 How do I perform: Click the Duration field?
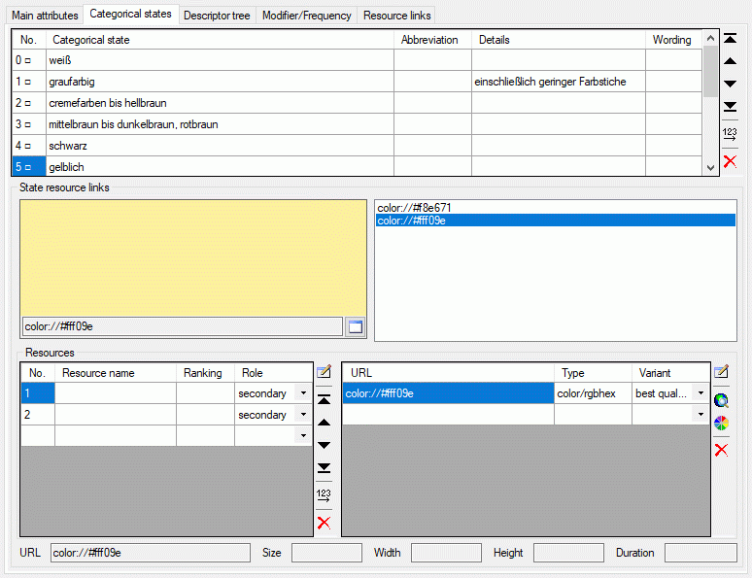point(701,553)
